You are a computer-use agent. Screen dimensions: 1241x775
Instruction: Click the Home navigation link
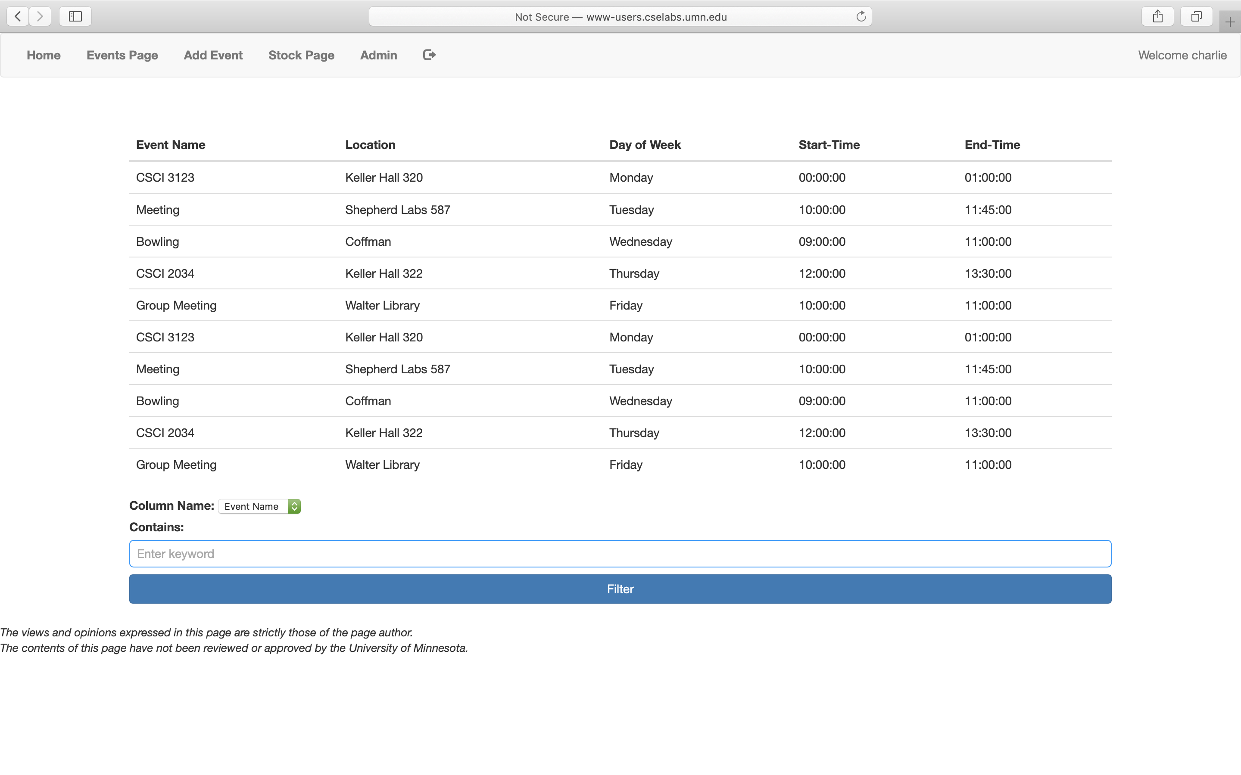(44, 55)
